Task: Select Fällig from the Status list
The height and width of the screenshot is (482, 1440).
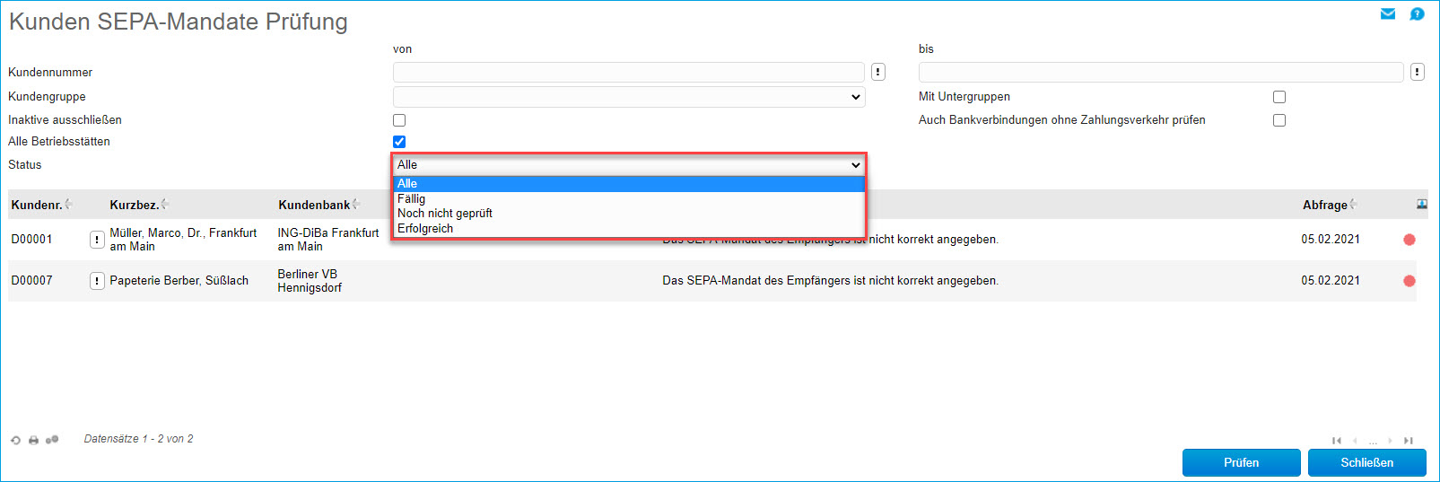Action: click(412, 198)
